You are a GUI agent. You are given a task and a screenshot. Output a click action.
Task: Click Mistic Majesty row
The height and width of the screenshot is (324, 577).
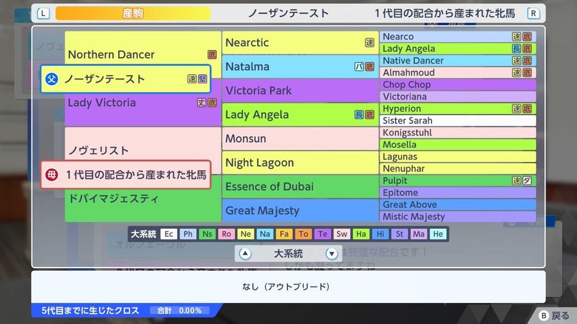coord(457,216)
